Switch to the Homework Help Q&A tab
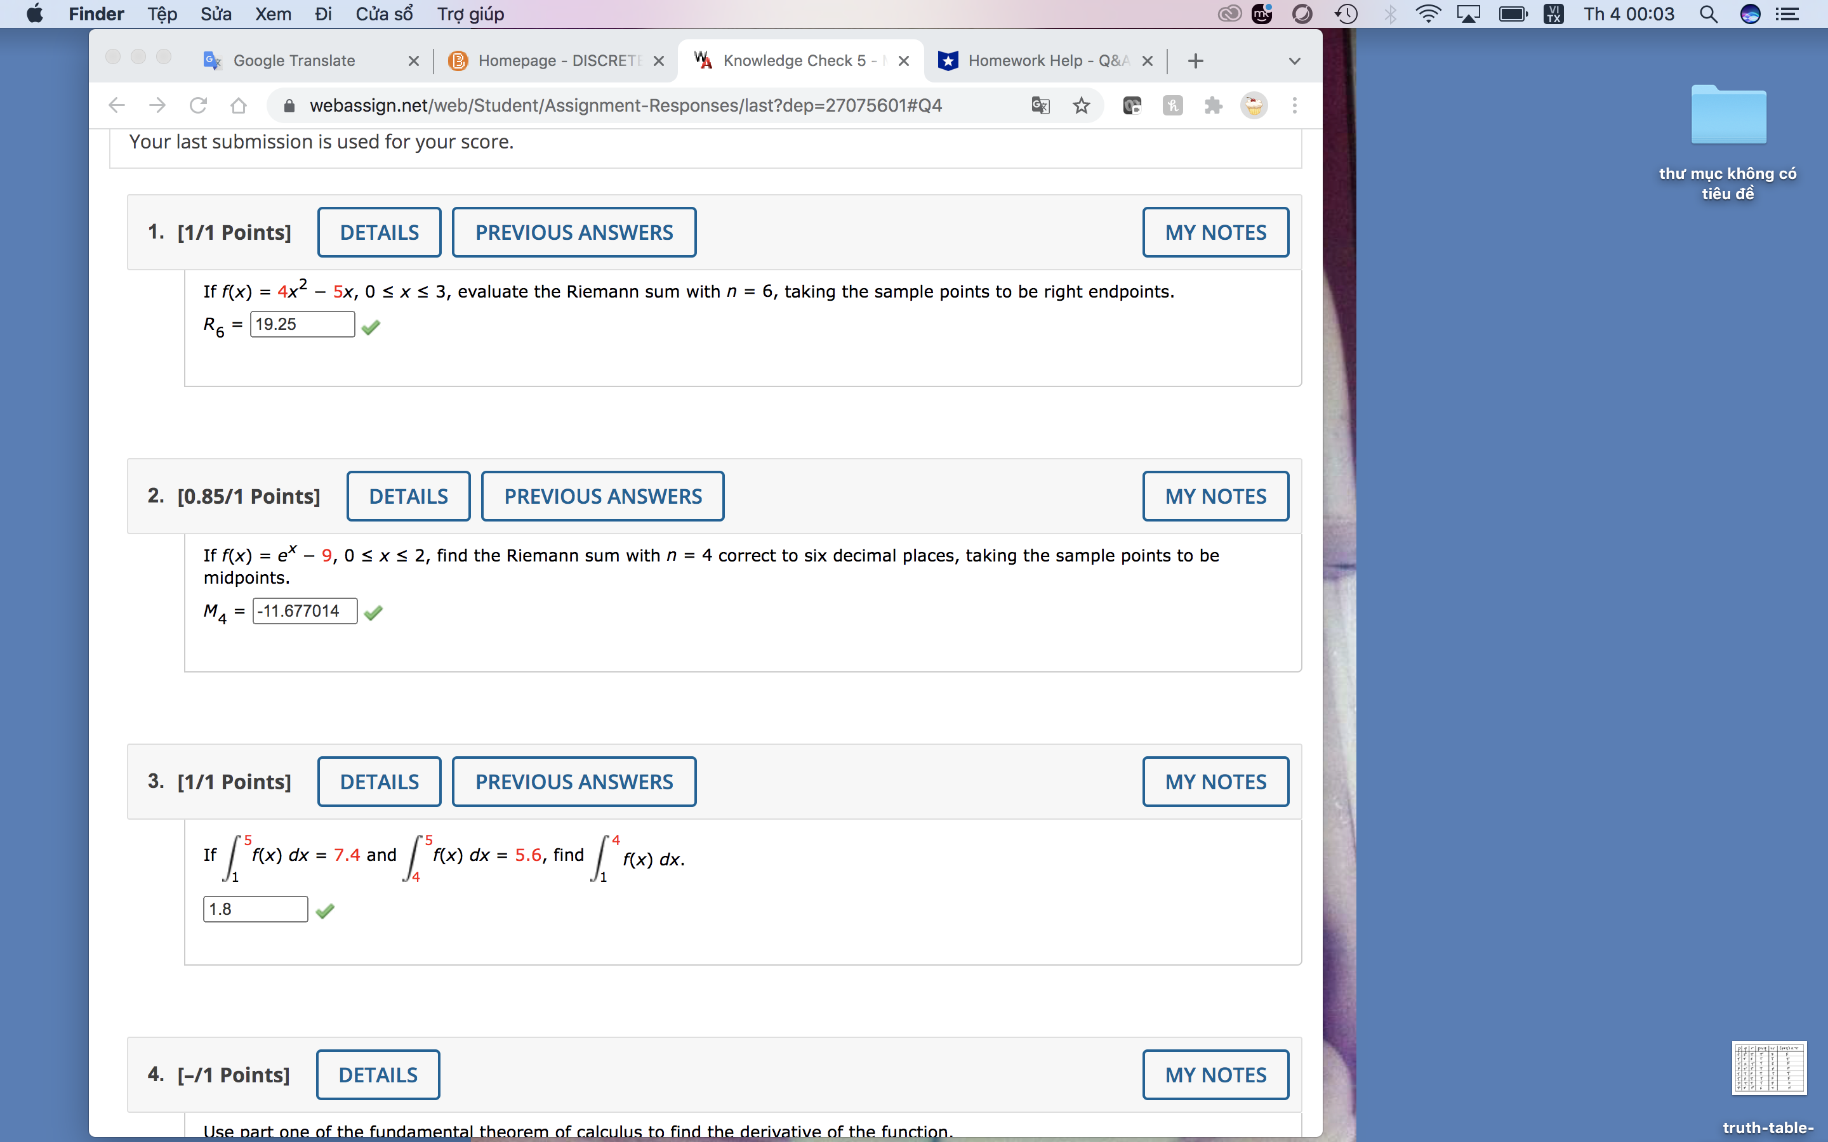Screen dimensions: 1828x1142 click(x=1042, y=60)
